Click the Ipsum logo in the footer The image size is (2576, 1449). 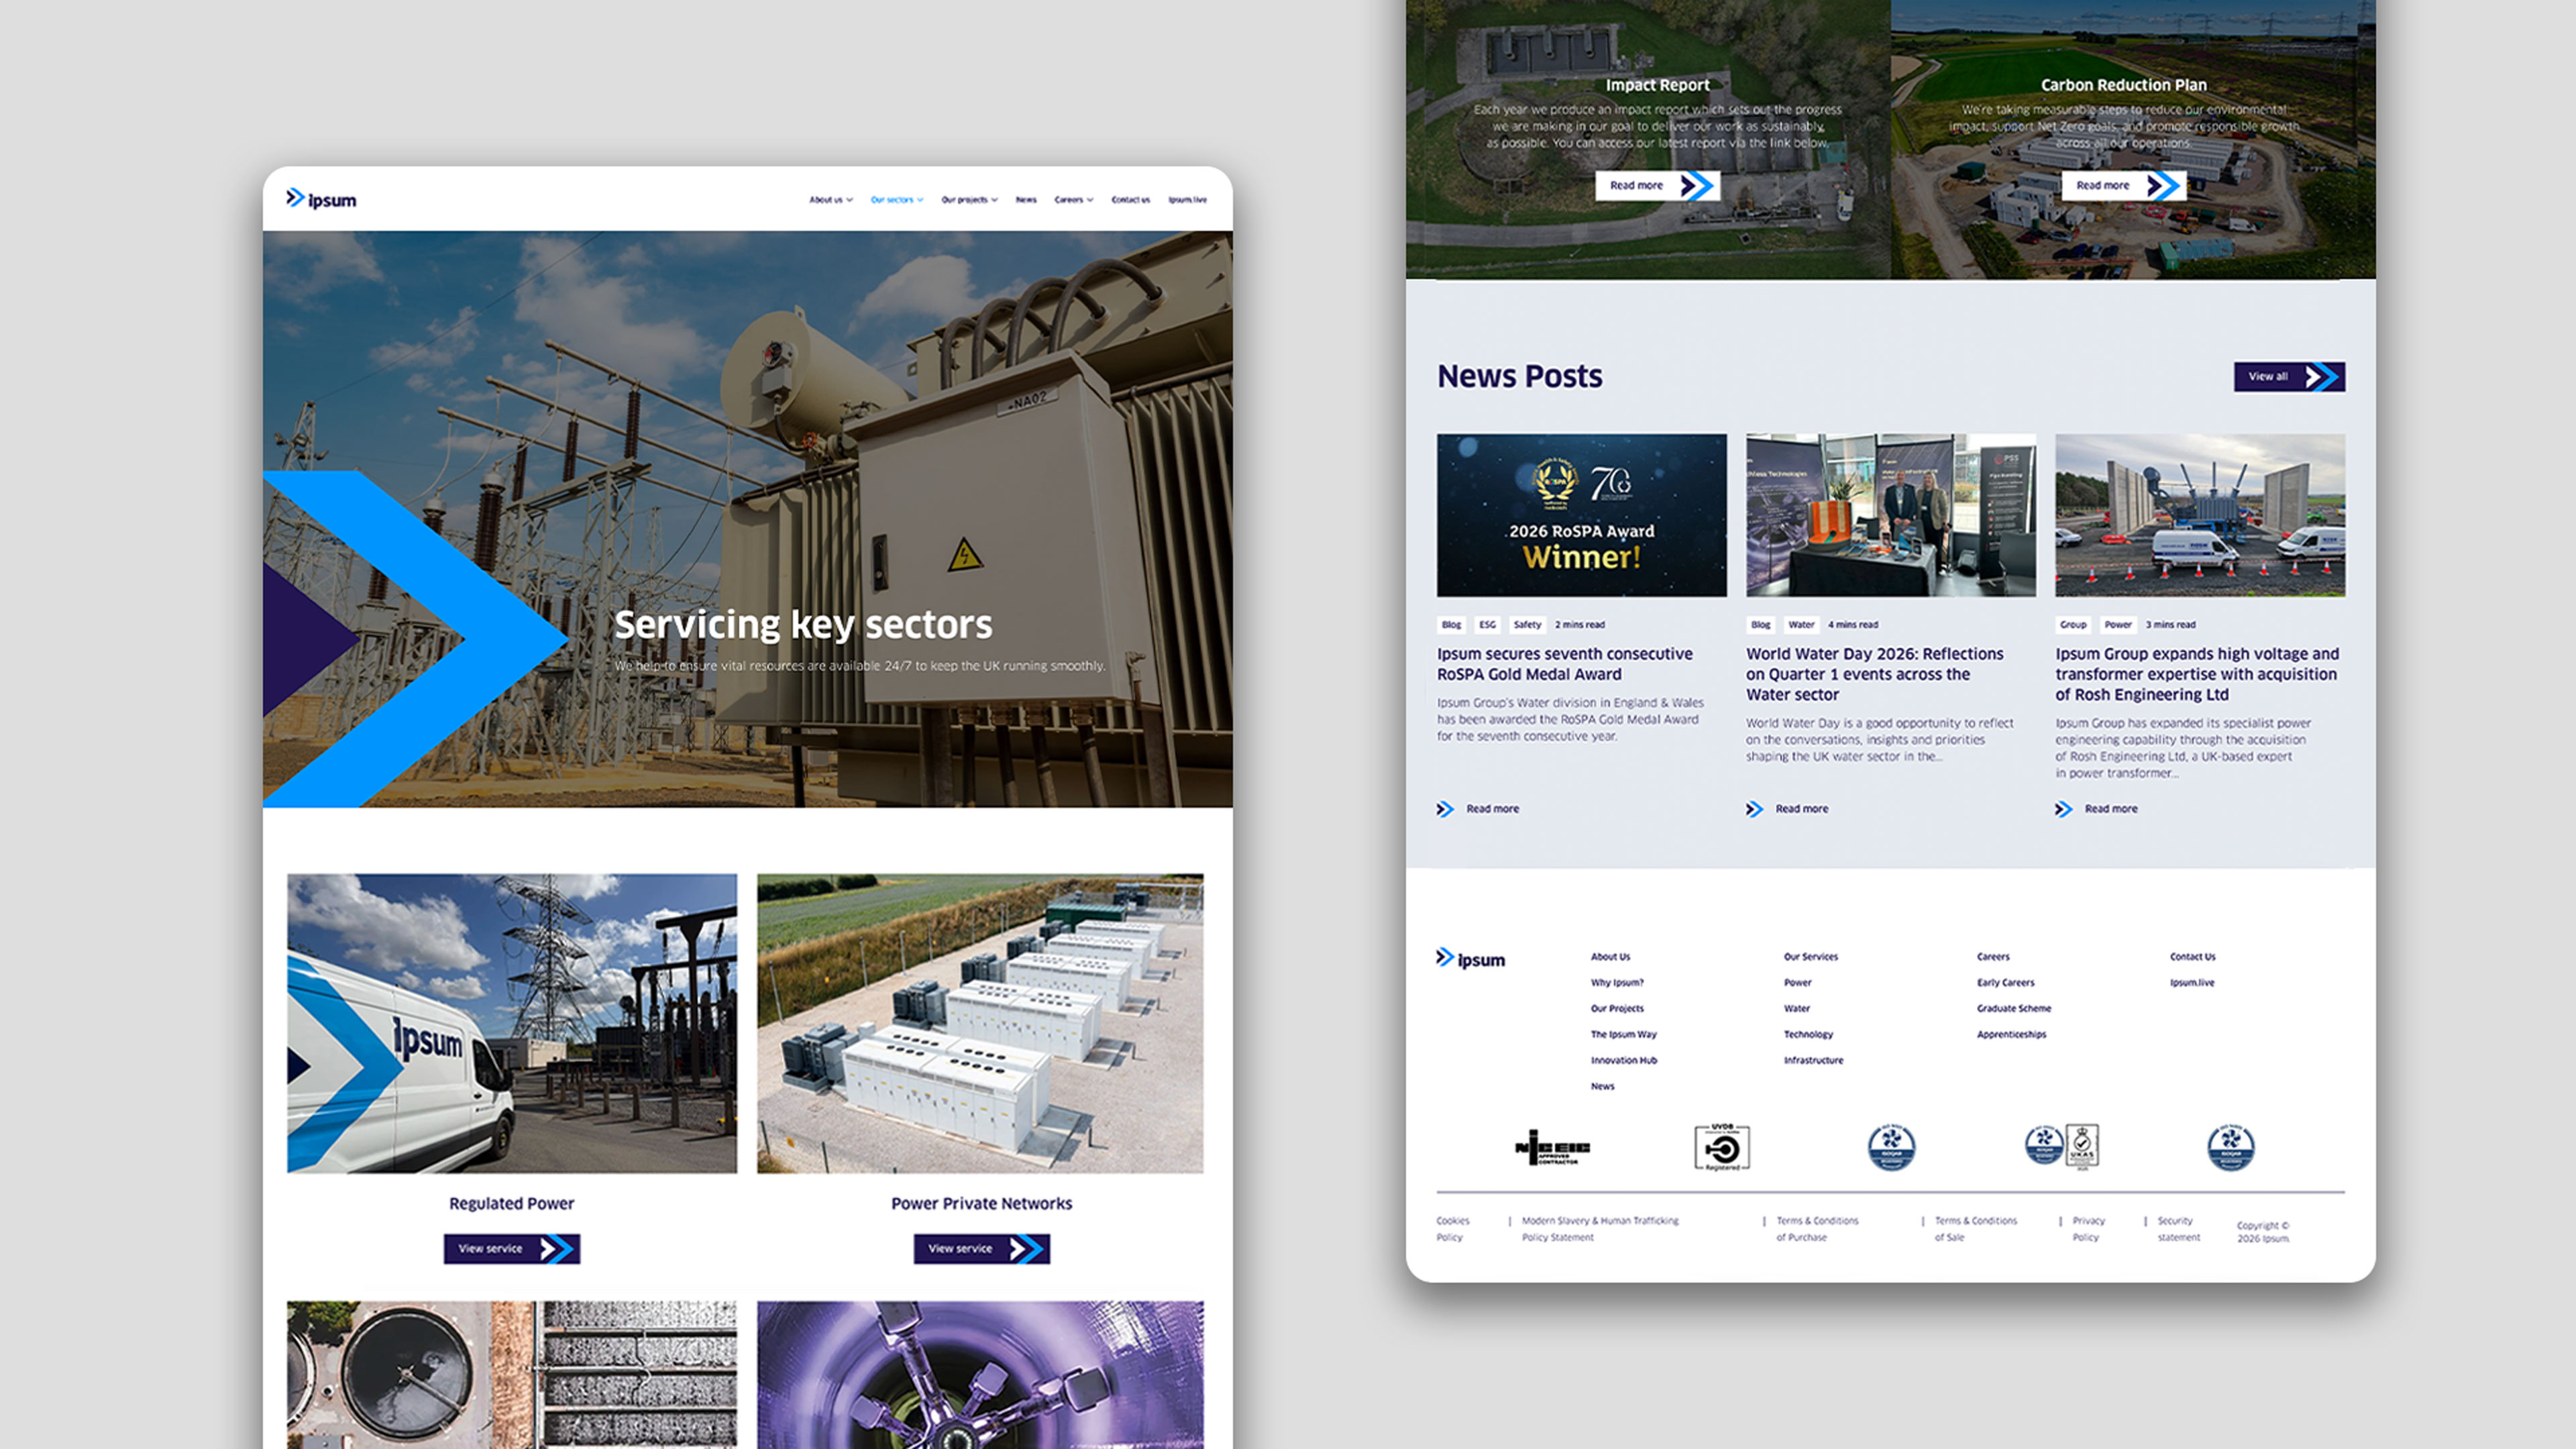1470,958
